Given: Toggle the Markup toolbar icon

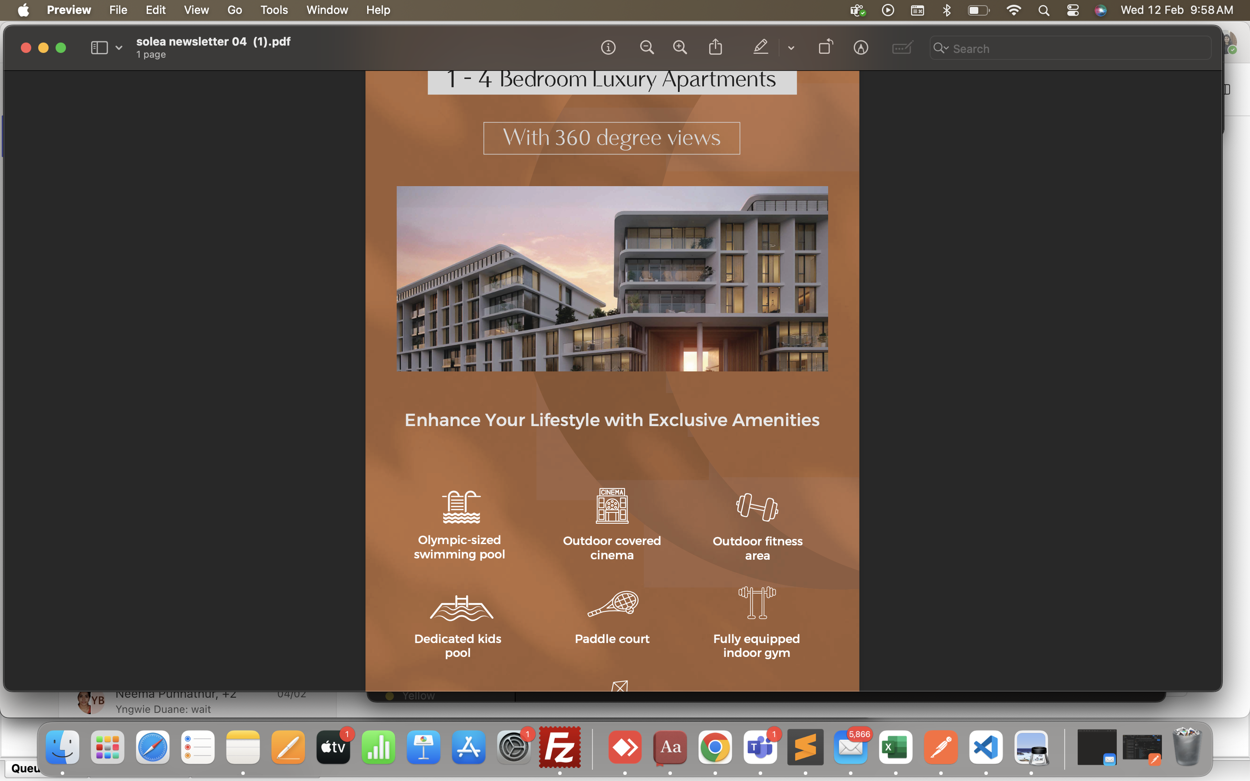Looking at the screenshot, I should [x=861, y=48].
